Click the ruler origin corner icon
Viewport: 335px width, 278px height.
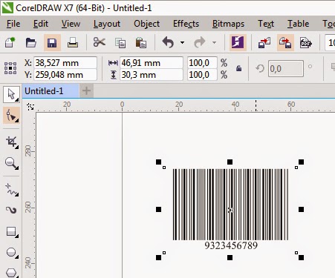(x=30, y=107)
